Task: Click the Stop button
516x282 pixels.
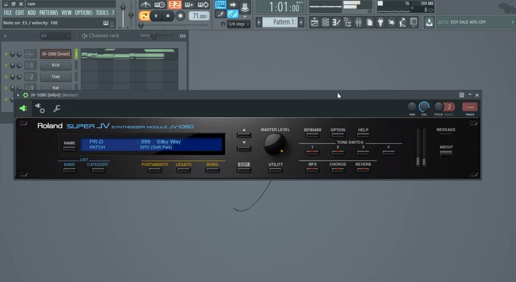Action: [x=168, y=16]
